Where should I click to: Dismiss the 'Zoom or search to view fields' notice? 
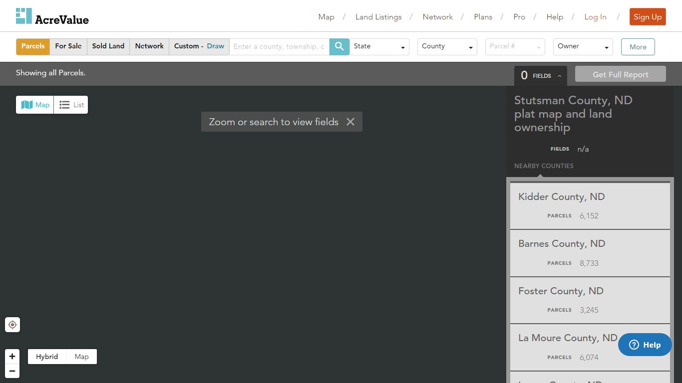pos(350,122)
